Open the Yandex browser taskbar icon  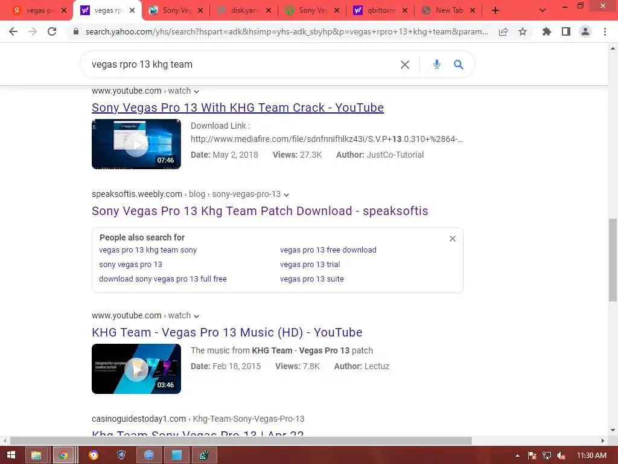click(x=94, y=456)
